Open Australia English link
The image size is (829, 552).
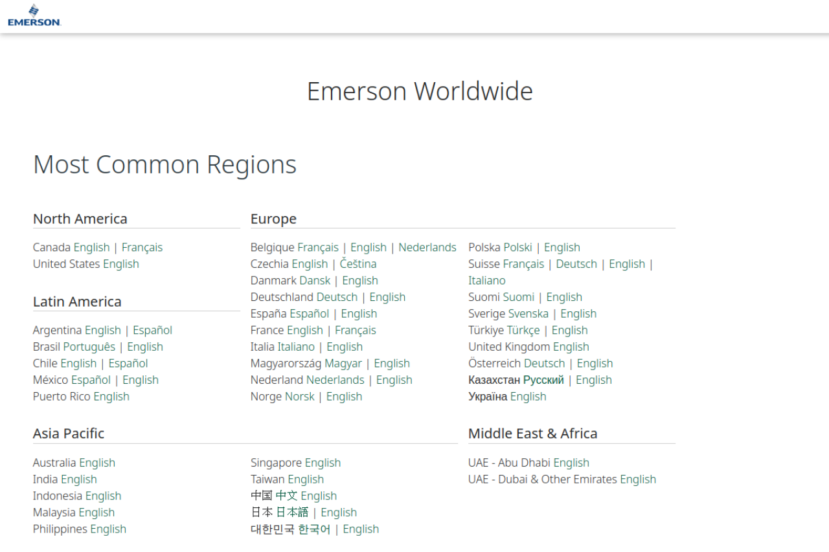(97, 463)
